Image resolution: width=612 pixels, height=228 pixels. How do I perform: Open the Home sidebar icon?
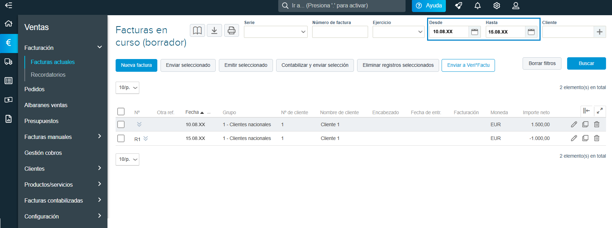[x=8, y=24]
